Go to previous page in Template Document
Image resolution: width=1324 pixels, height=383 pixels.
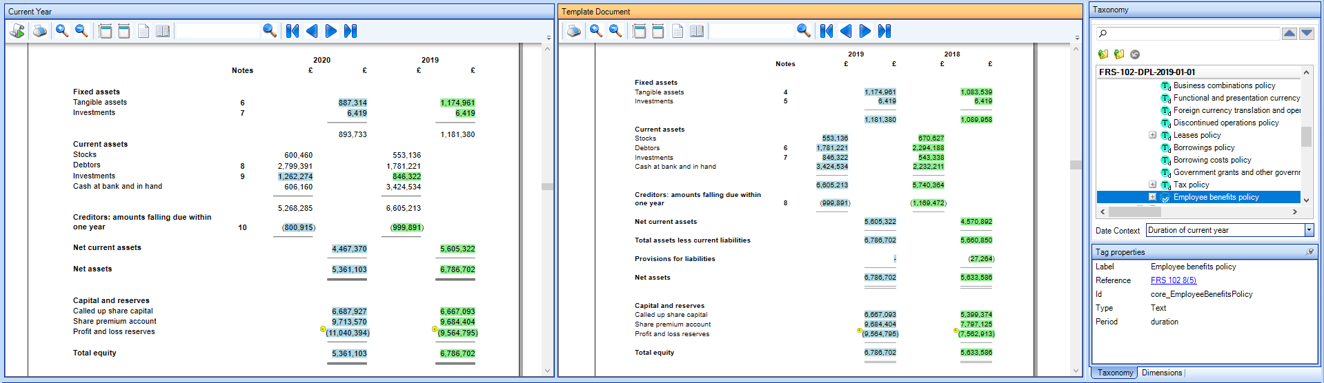click(x=846, y=31)
